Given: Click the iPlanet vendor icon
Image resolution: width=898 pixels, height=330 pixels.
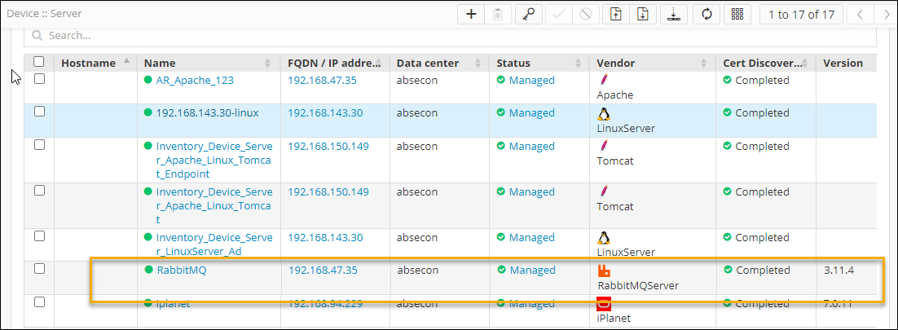Looking at the screenshot, I should coord(604,303).
